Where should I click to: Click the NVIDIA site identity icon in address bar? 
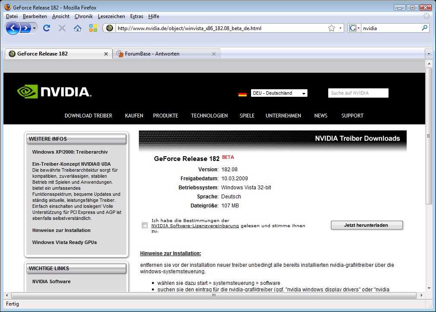[x=110, y=28]
